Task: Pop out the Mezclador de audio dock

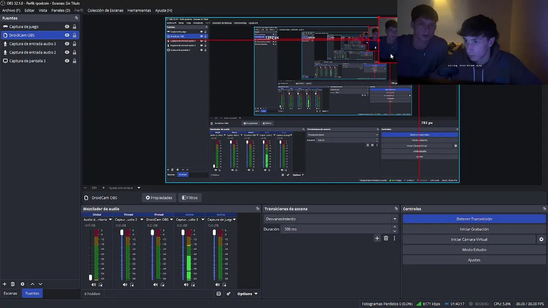Action: tap(257, 209)
